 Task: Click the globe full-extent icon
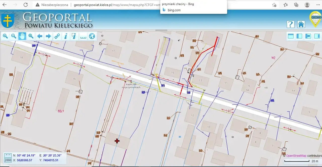coord(92,36)
